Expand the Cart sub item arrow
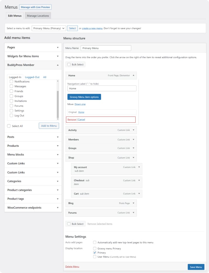Viewport: 209px width, 273px height. (139, 194)
